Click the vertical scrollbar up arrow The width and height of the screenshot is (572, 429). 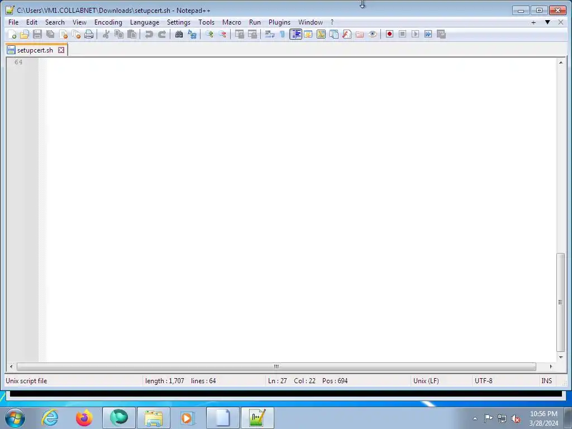(561, 63)
